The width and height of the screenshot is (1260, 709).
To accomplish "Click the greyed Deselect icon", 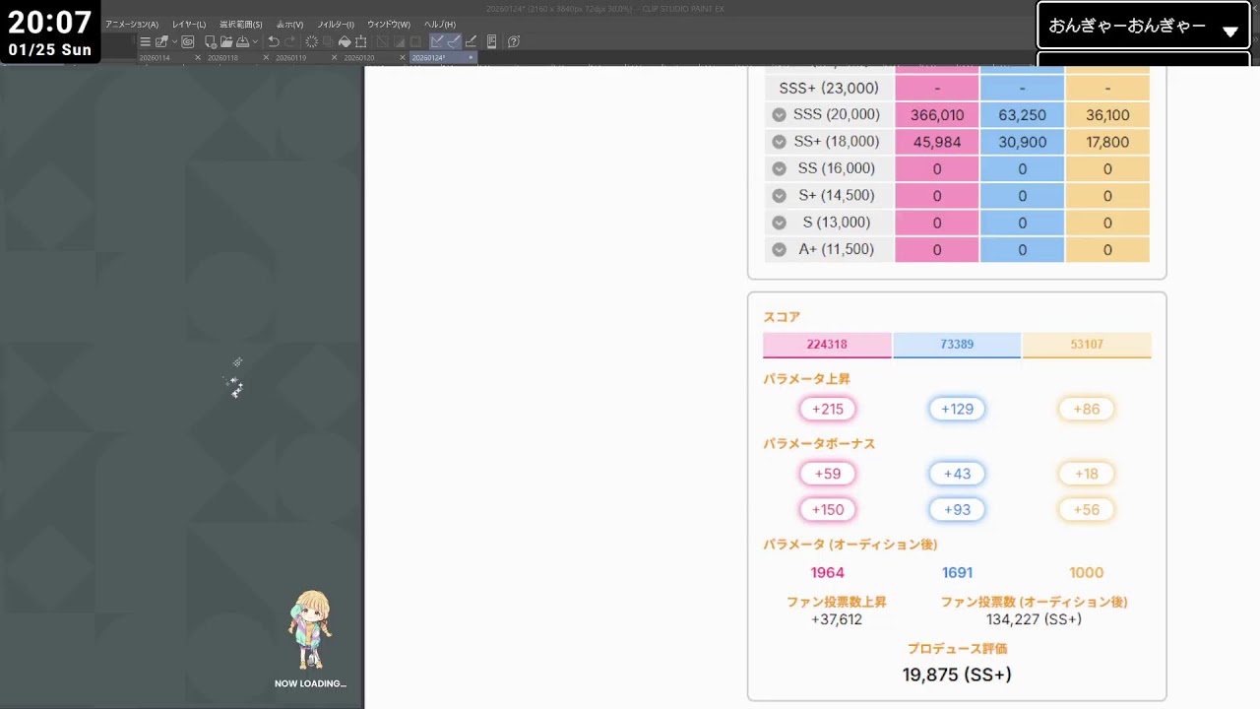I will point(382,41).
